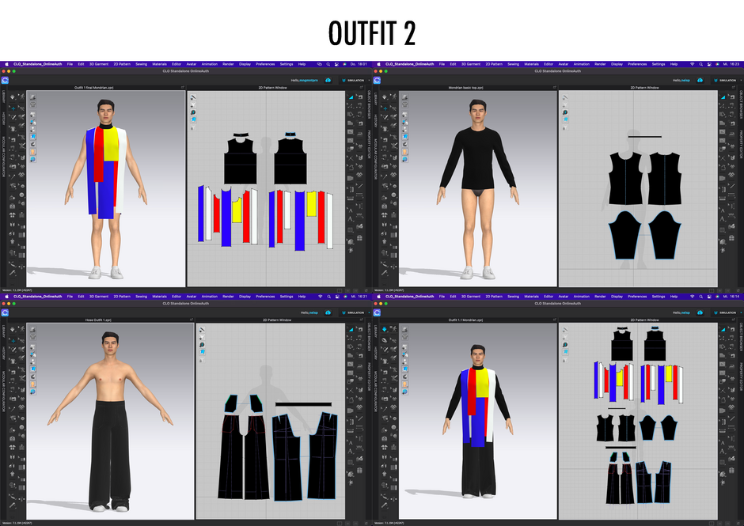This screenshot has width=744, height=526.
Task: Click the Hello user greeting in Outfit 1 final Mondrian window
Action: click(304, 80)
